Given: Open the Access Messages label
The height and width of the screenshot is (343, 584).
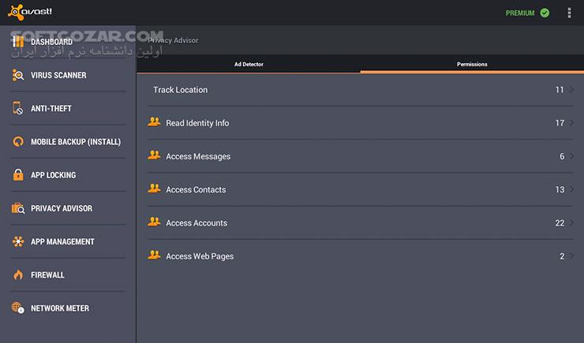Looking at the screenshot, I should [x=198, y=157].
